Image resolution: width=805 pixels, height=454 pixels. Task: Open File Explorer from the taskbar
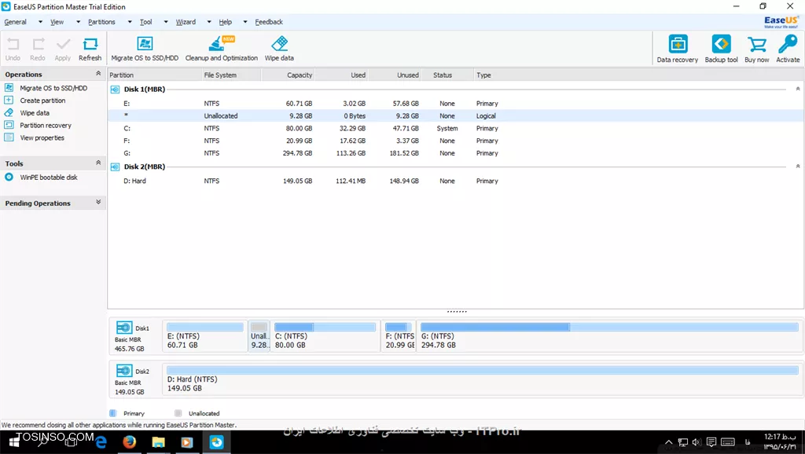pos(158,441)
